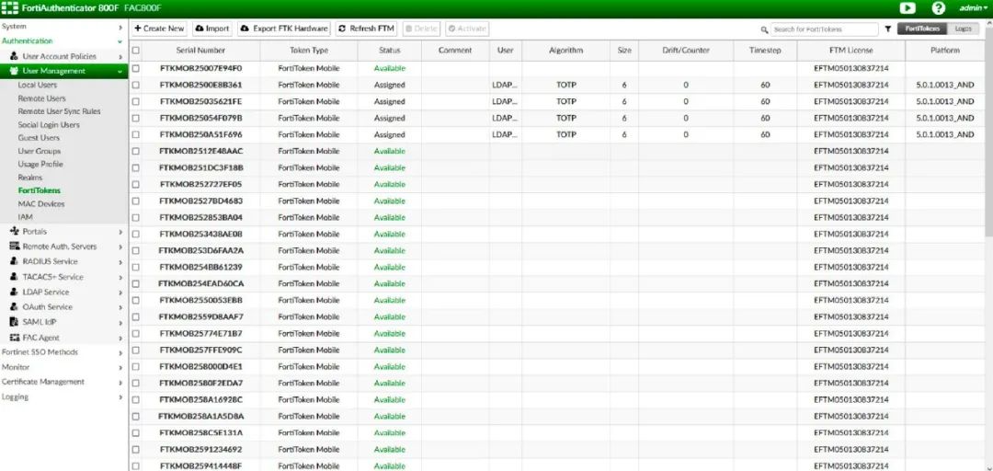The image size is (993, 471).
Task: Sort by the Serial Number column header
Action: point(200,50)
